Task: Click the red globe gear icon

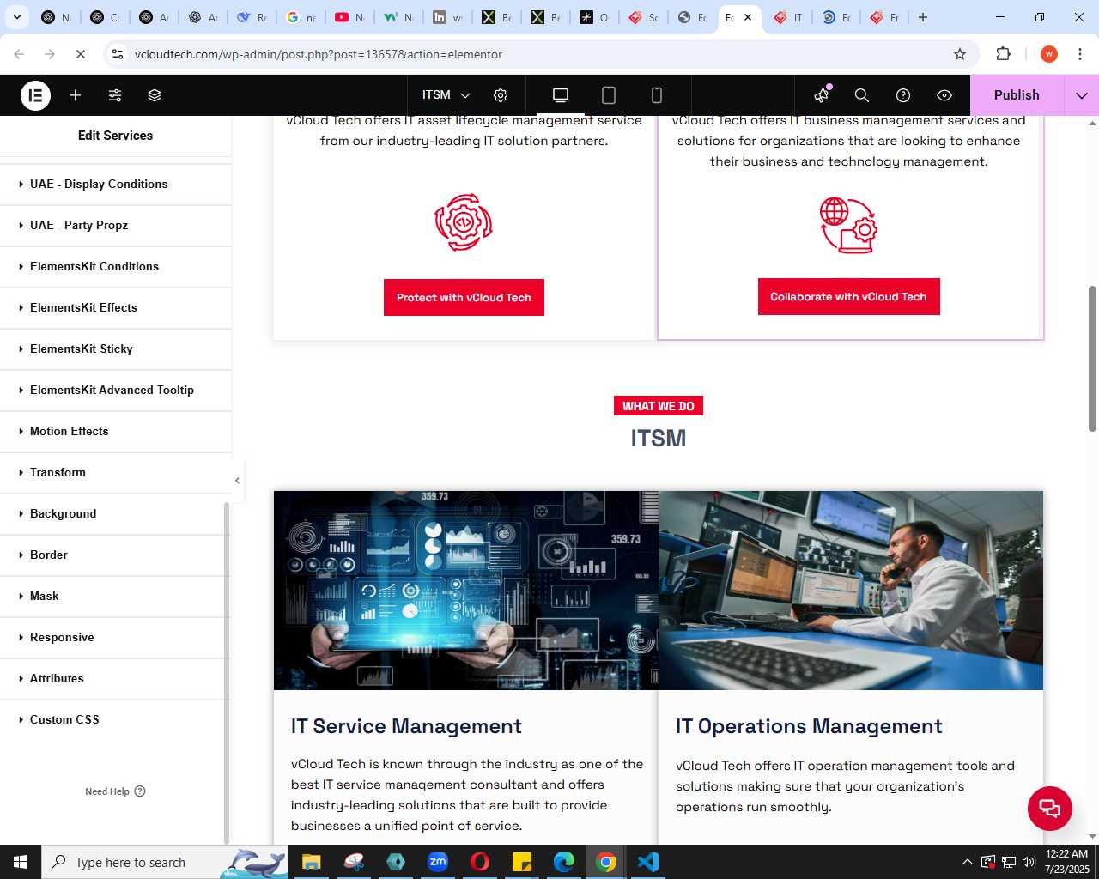Action: point(848,225)
